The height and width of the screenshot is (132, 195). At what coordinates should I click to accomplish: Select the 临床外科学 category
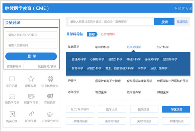[x=134, y=47]
